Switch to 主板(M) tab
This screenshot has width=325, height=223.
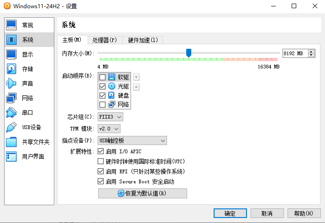72,40
